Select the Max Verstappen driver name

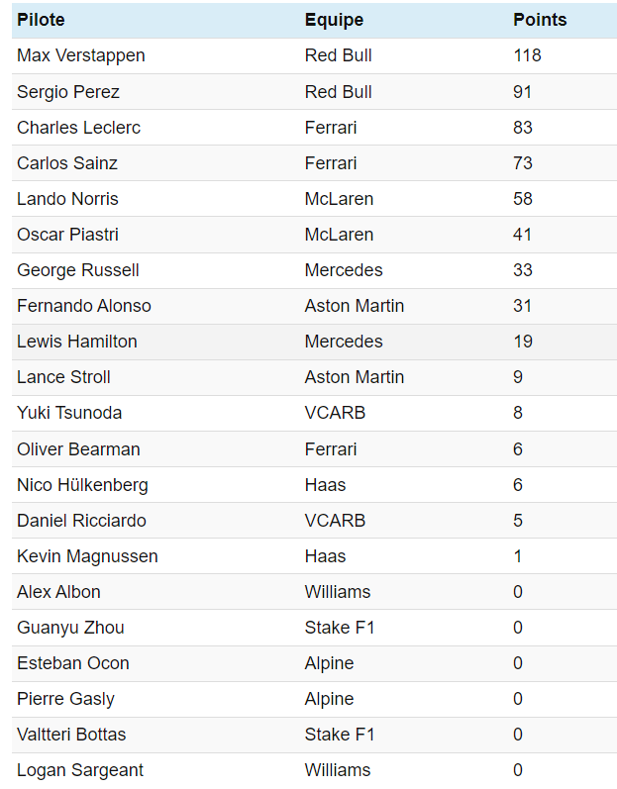click(80, 55)
